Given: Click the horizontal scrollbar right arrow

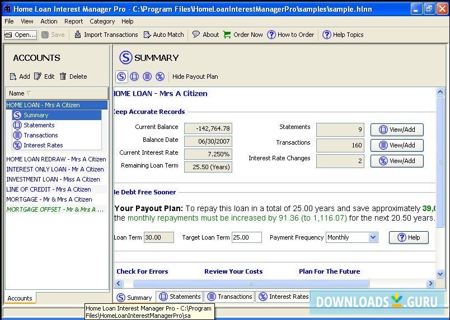Looking at the screenshot, I should click(x=430, y=284).
